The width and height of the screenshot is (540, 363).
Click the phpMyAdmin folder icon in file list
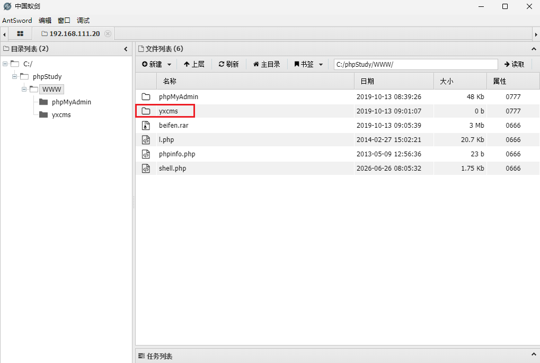coord(146,97)
